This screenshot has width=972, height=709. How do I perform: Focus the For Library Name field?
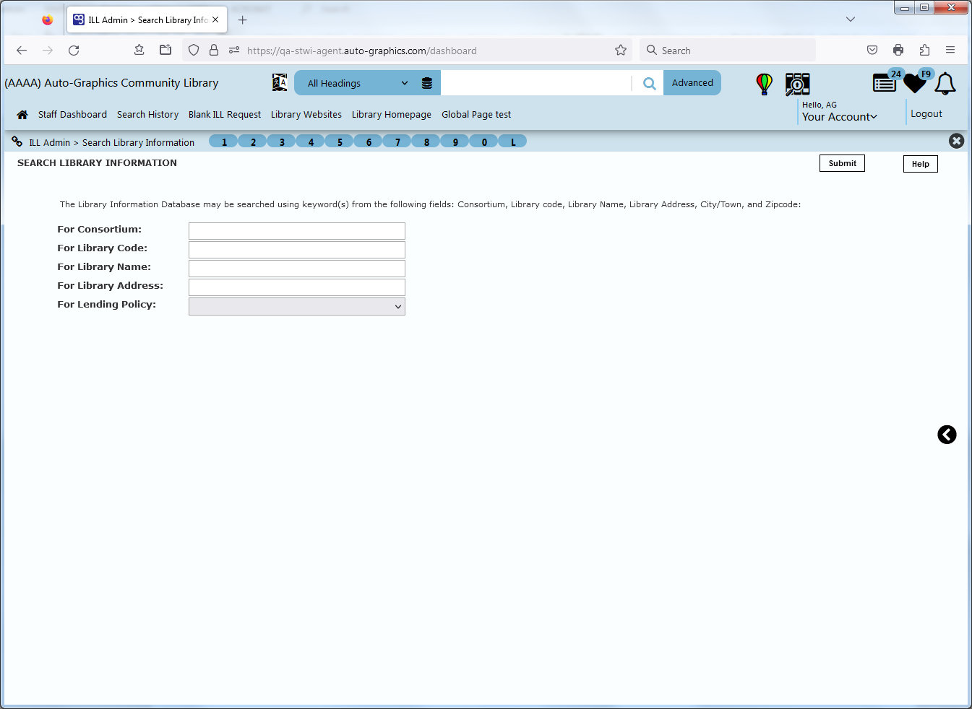click(297, 269)
